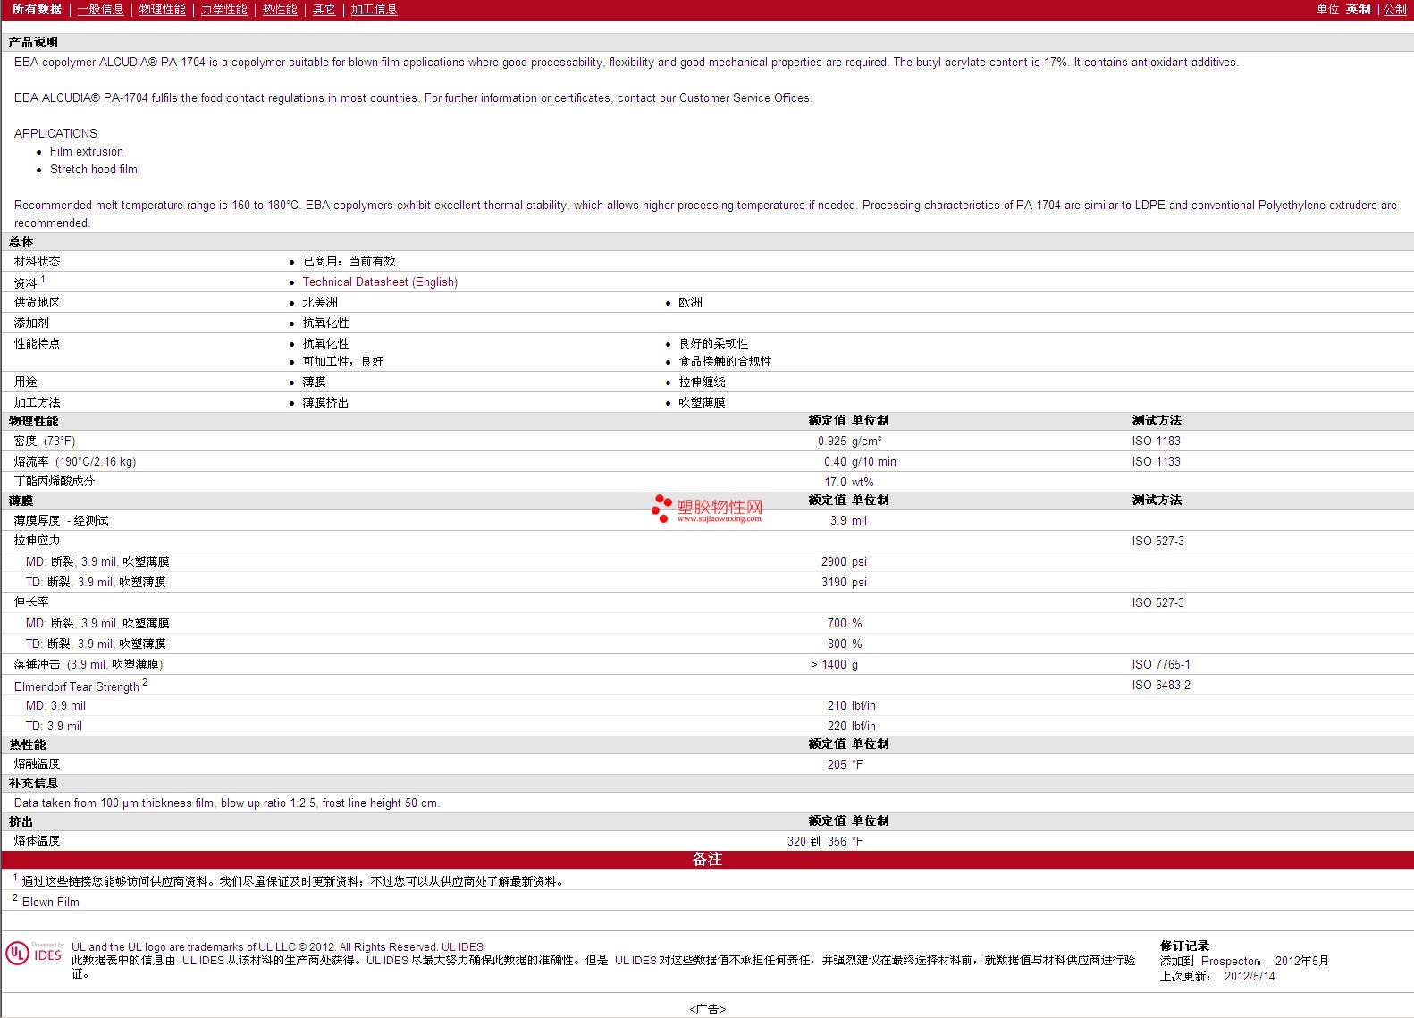1414x1018 pixels.
Task: Click footnote marker 2 beside Elmendorf Tear Strength
Action: [145, 683]
